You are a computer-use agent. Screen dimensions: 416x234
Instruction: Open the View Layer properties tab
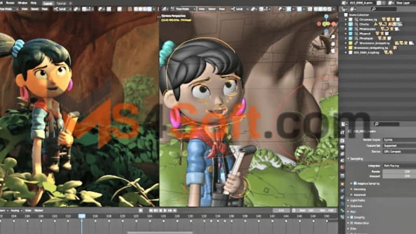(343, 153)
